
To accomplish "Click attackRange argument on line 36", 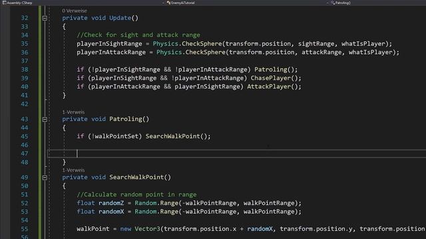I will (x=321, y=52).
